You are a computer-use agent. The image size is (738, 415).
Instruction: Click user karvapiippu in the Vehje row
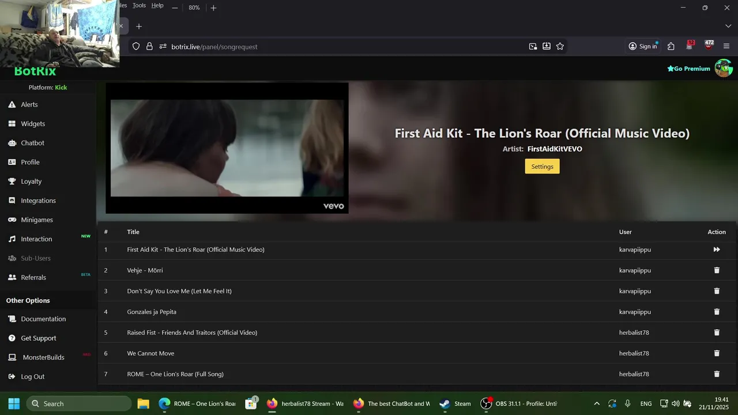[x=635, y=270]
